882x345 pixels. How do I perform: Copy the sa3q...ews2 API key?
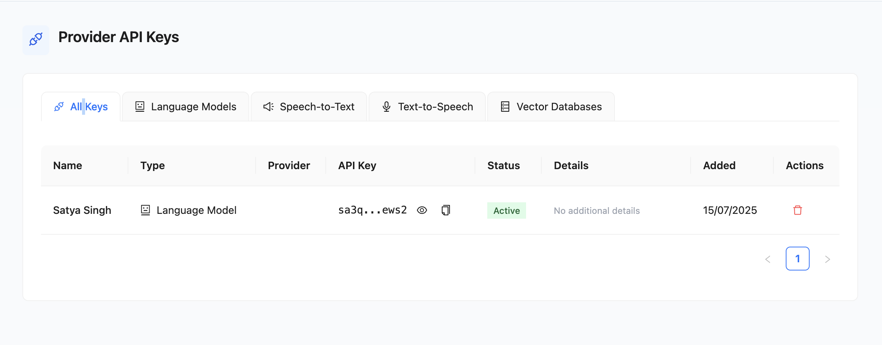pyautogui.click(x=446, y=210)
